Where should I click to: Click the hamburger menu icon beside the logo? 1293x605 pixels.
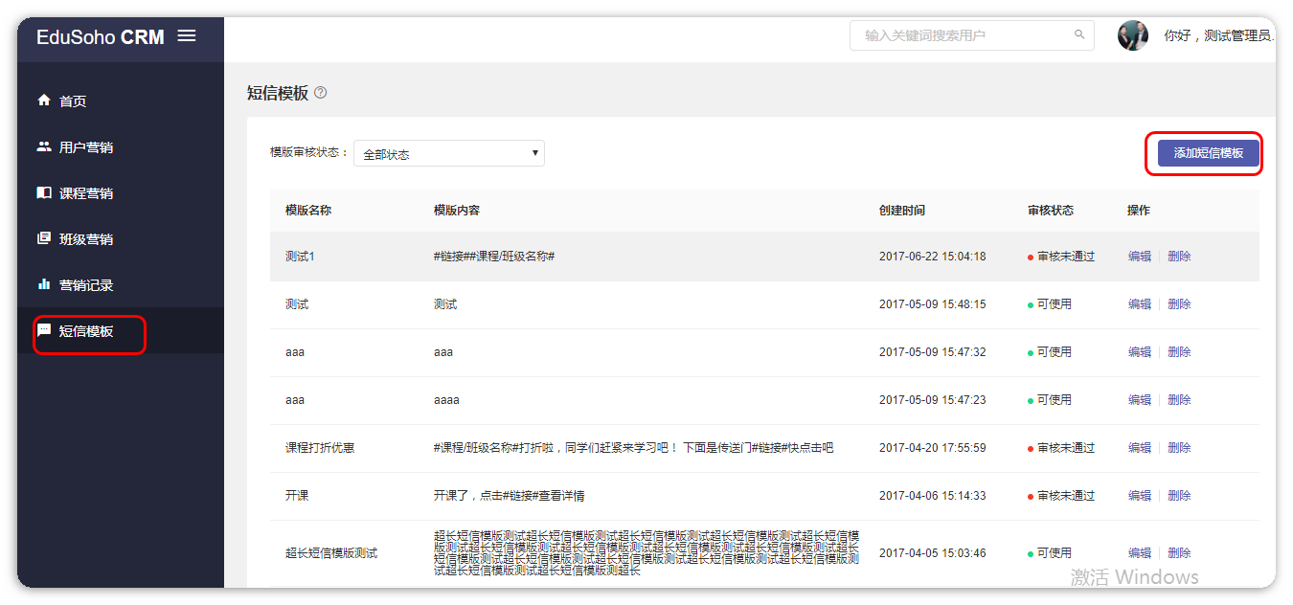coord(187,36)
